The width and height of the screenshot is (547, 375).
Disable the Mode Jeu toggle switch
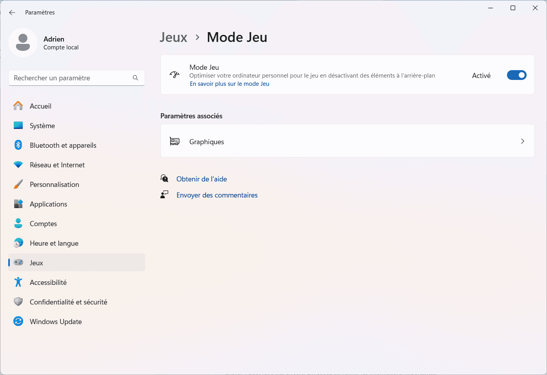pyautogui.click(x=516, y=75)
